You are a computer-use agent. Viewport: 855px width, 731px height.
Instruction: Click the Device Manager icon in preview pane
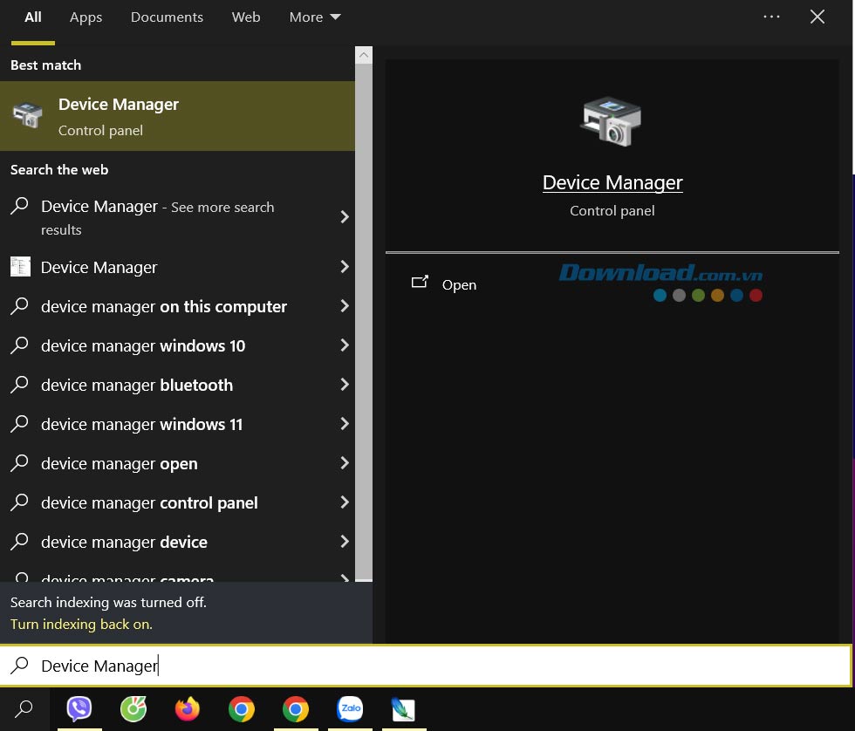click(x=612, y=121)
